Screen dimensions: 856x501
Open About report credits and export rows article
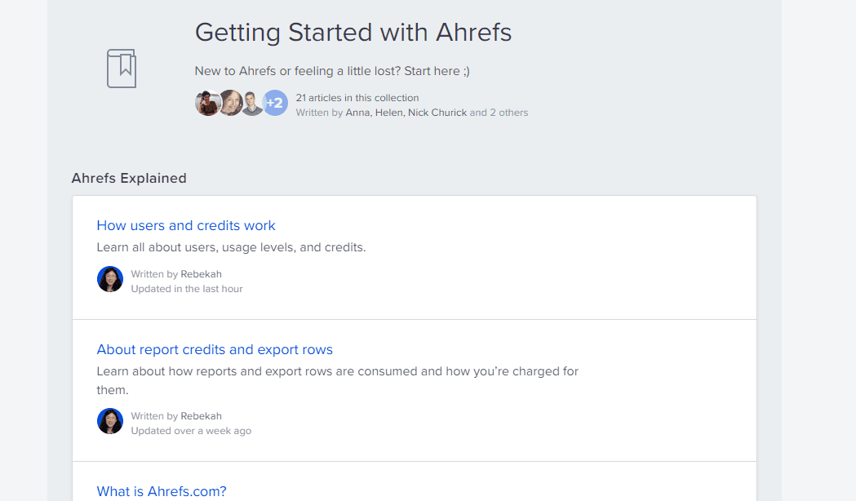click(215, 349)
